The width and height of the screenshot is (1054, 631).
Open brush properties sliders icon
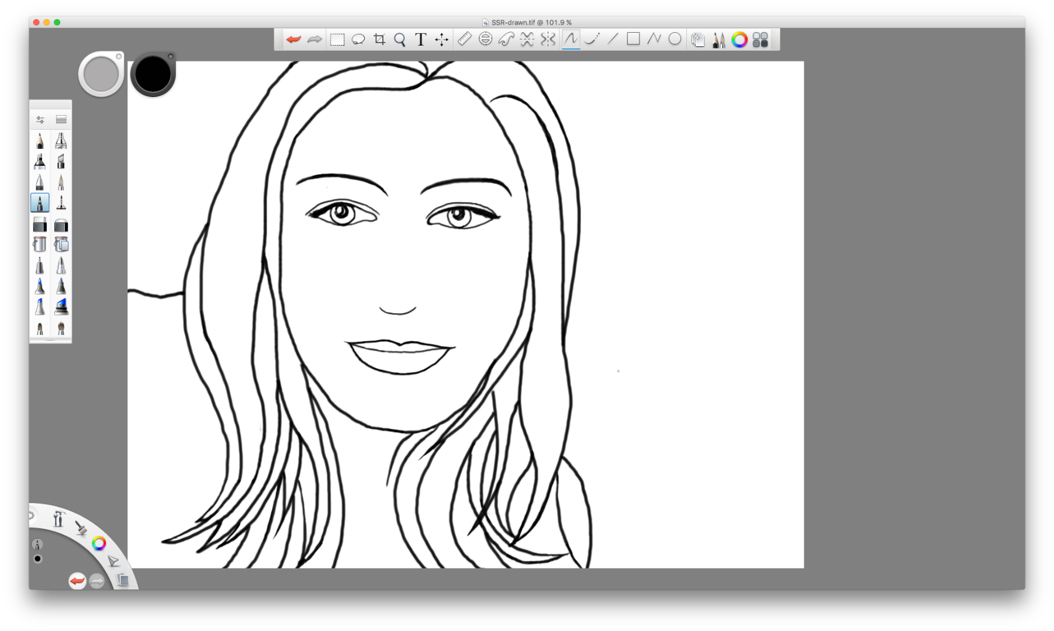tap(40, 119)
